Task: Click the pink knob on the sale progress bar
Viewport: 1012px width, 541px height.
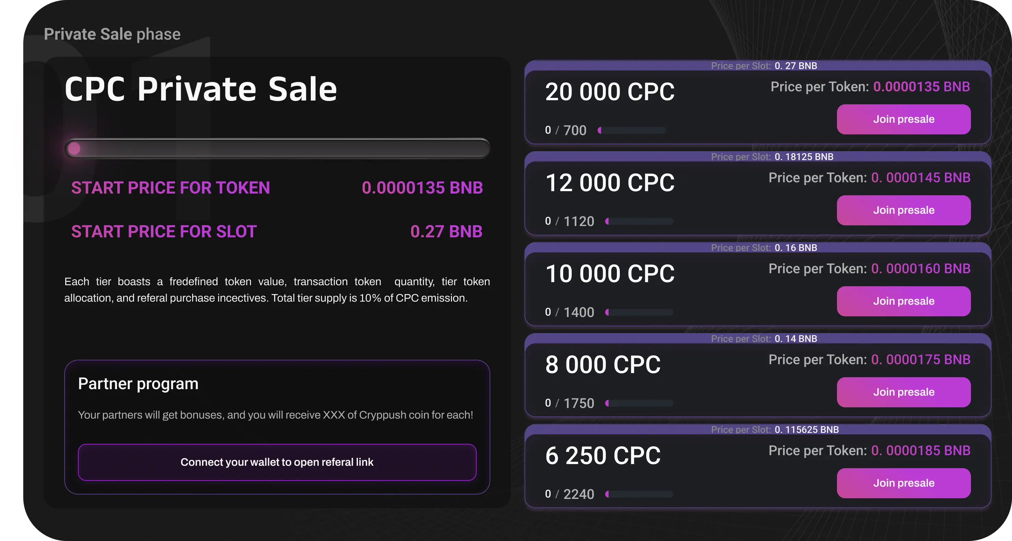Action: pyautogui.click(x=74, y=148)
